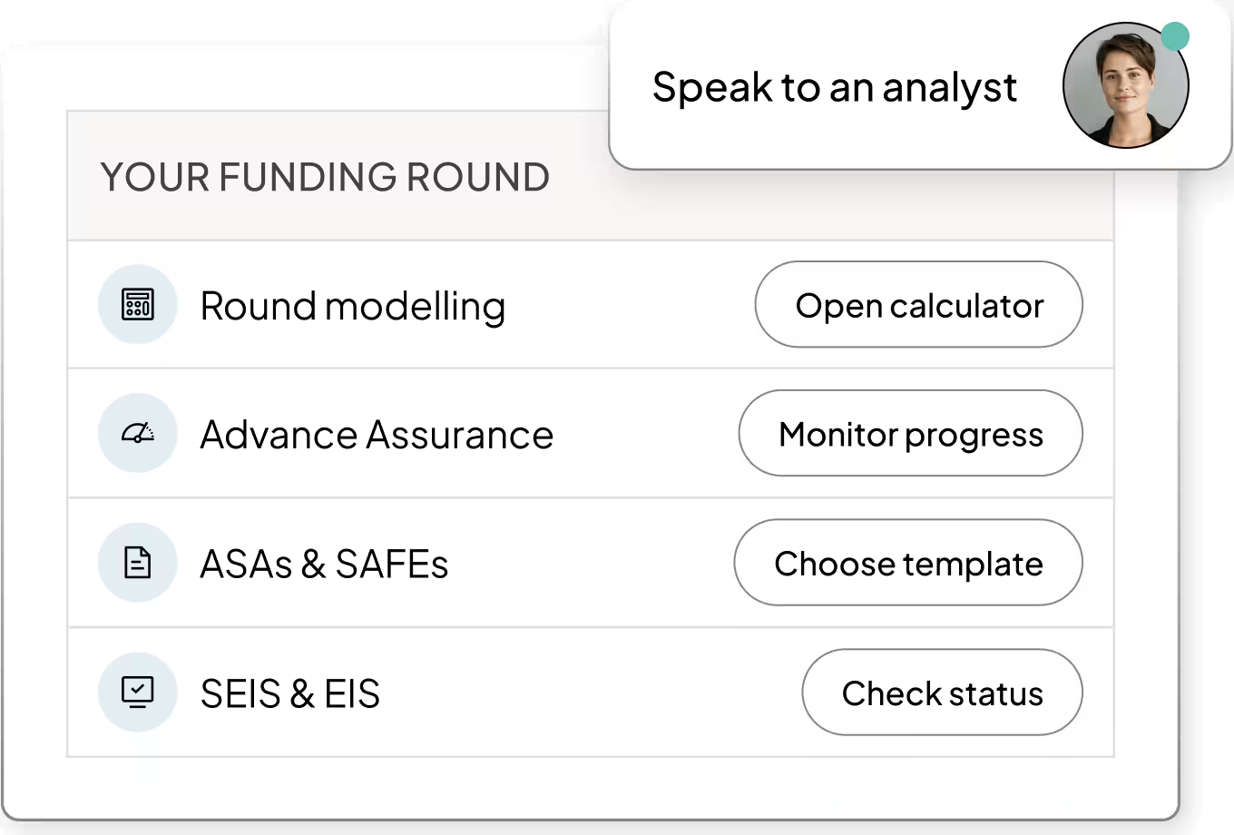Select the Advance Assurance row
This screenshot has height=835, width=1234.
click(x=454, y=434)
